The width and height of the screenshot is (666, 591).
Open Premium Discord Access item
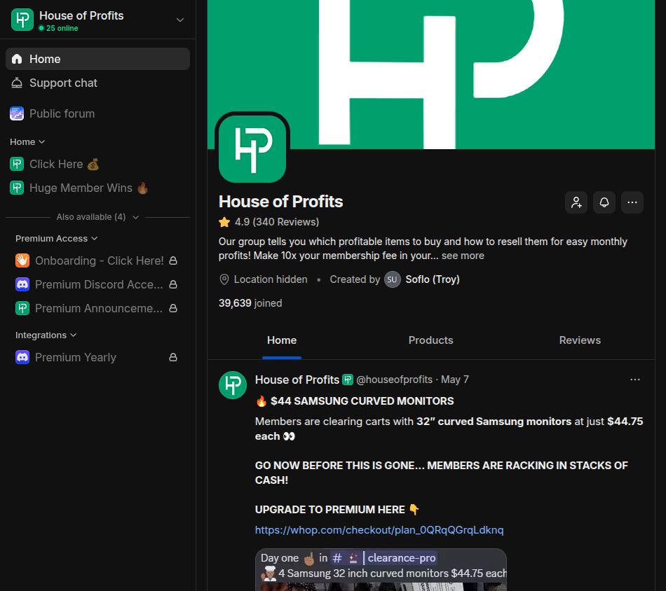tap(97, 284)
